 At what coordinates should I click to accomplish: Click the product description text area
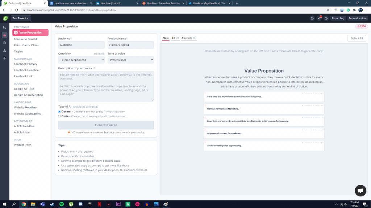tap(106, 86)
